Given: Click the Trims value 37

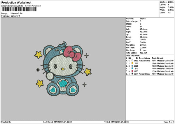Looking at the screenshot, I should (x=141, y=27).
